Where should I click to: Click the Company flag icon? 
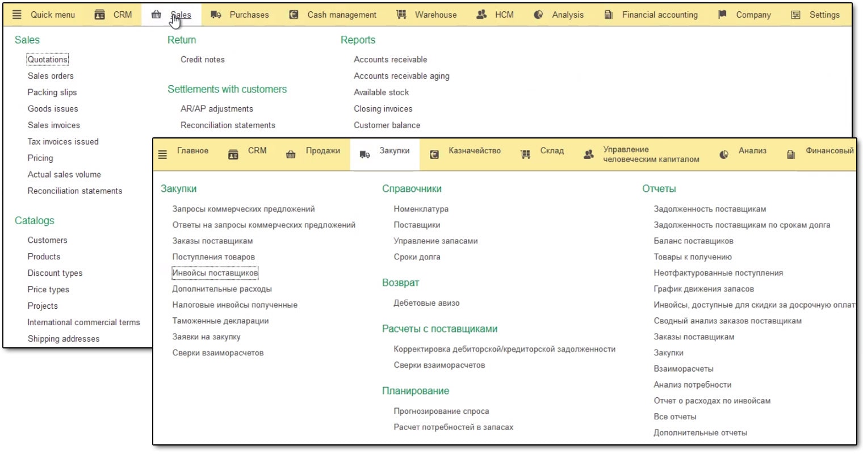coord(722,15)
